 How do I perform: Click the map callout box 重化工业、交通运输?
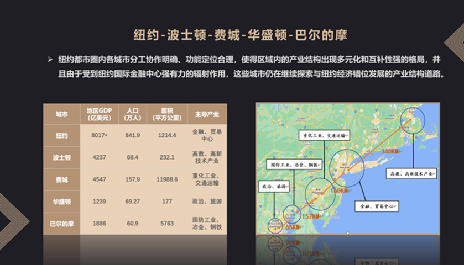(x=324, y=135)
